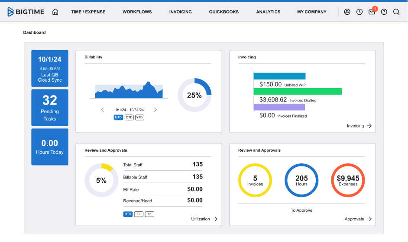Open the INVOICING menu
Image resolution: width=408 pixels, height=242 pixels.
pyautogui.click(x=180, y=12)
